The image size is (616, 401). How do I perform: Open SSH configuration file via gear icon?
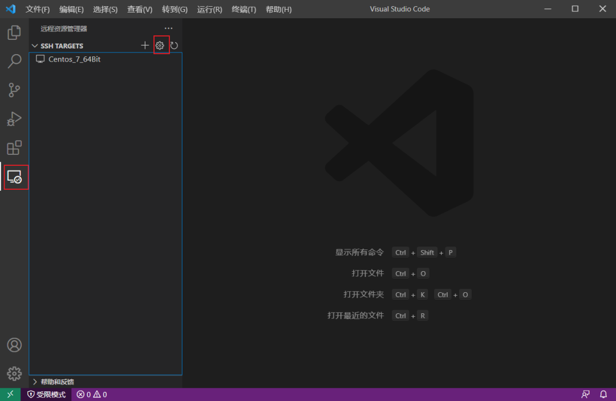point(160,46)
